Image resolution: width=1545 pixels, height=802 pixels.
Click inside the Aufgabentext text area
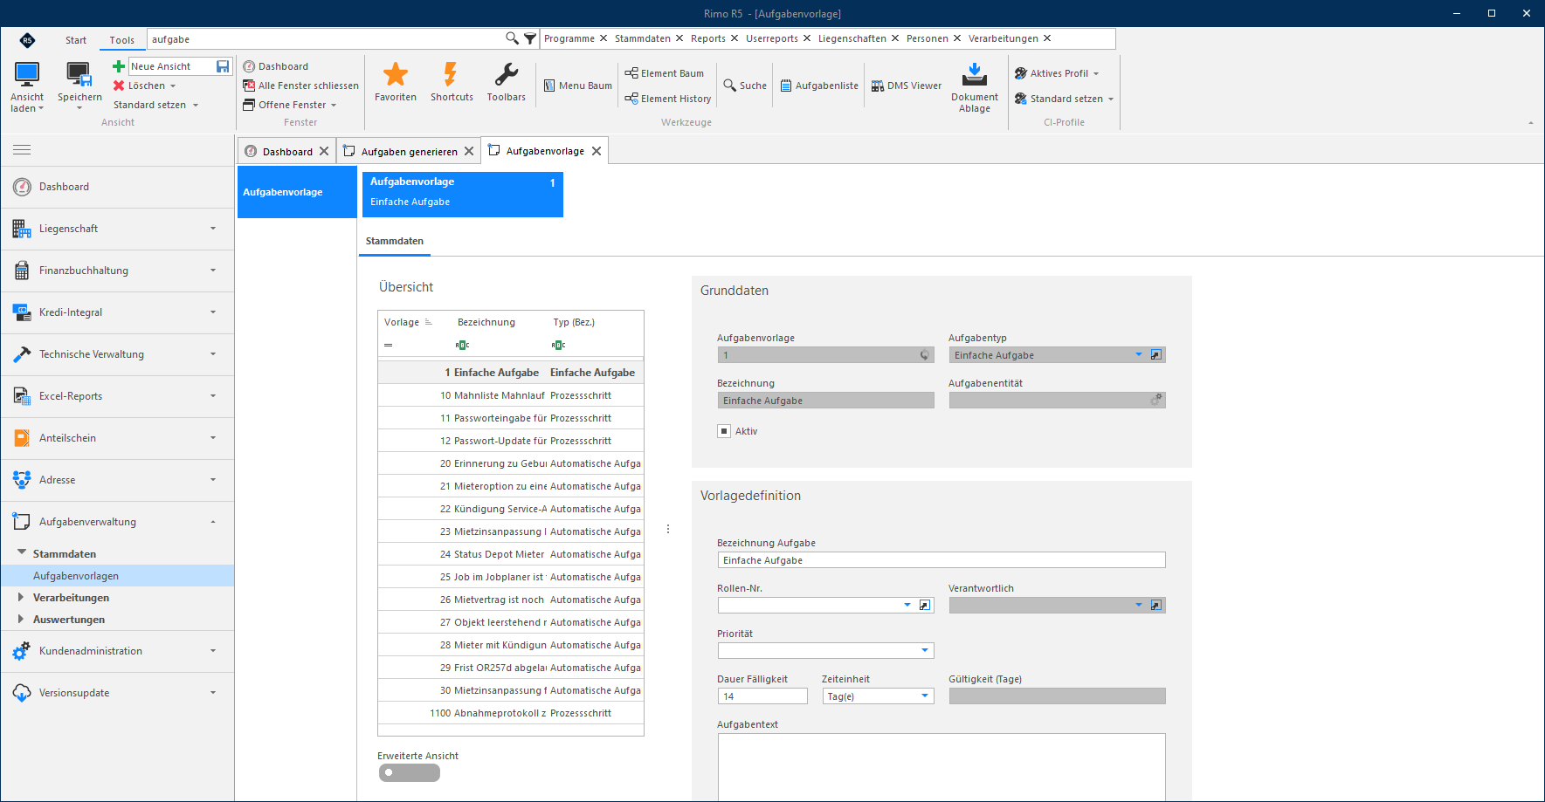click(941, 767)
